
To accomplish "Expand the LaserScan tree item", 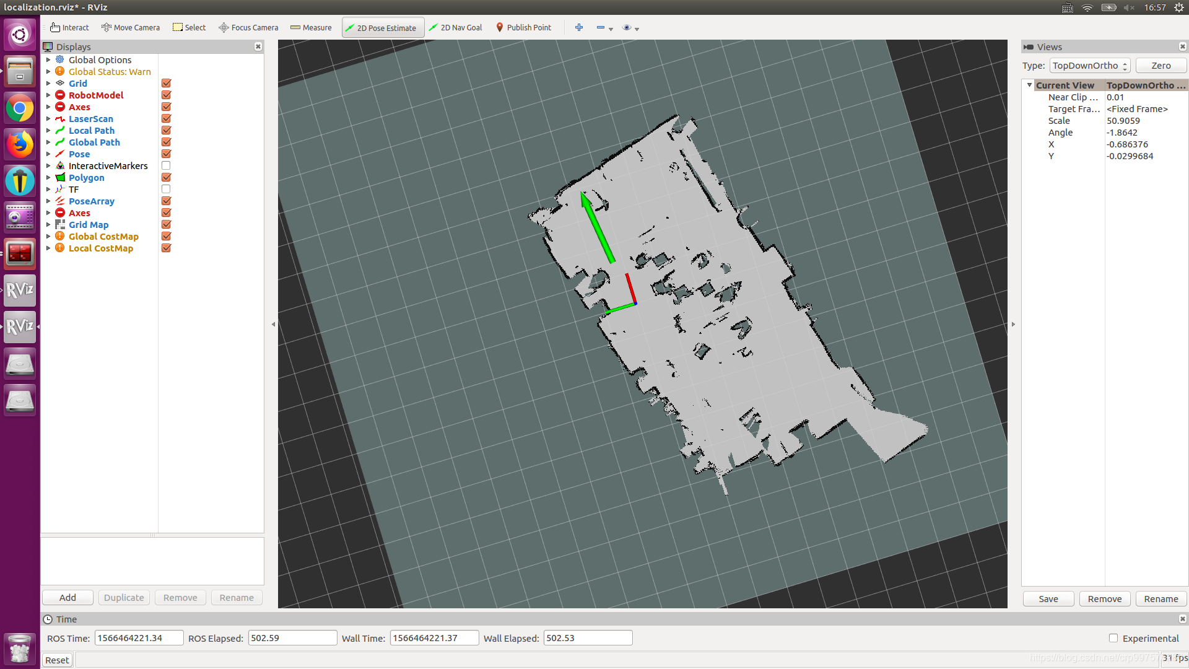I will 48,118.
